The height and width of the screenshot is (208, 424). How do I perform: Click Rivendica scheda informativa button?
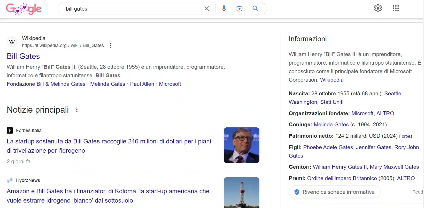pos(335,192)
